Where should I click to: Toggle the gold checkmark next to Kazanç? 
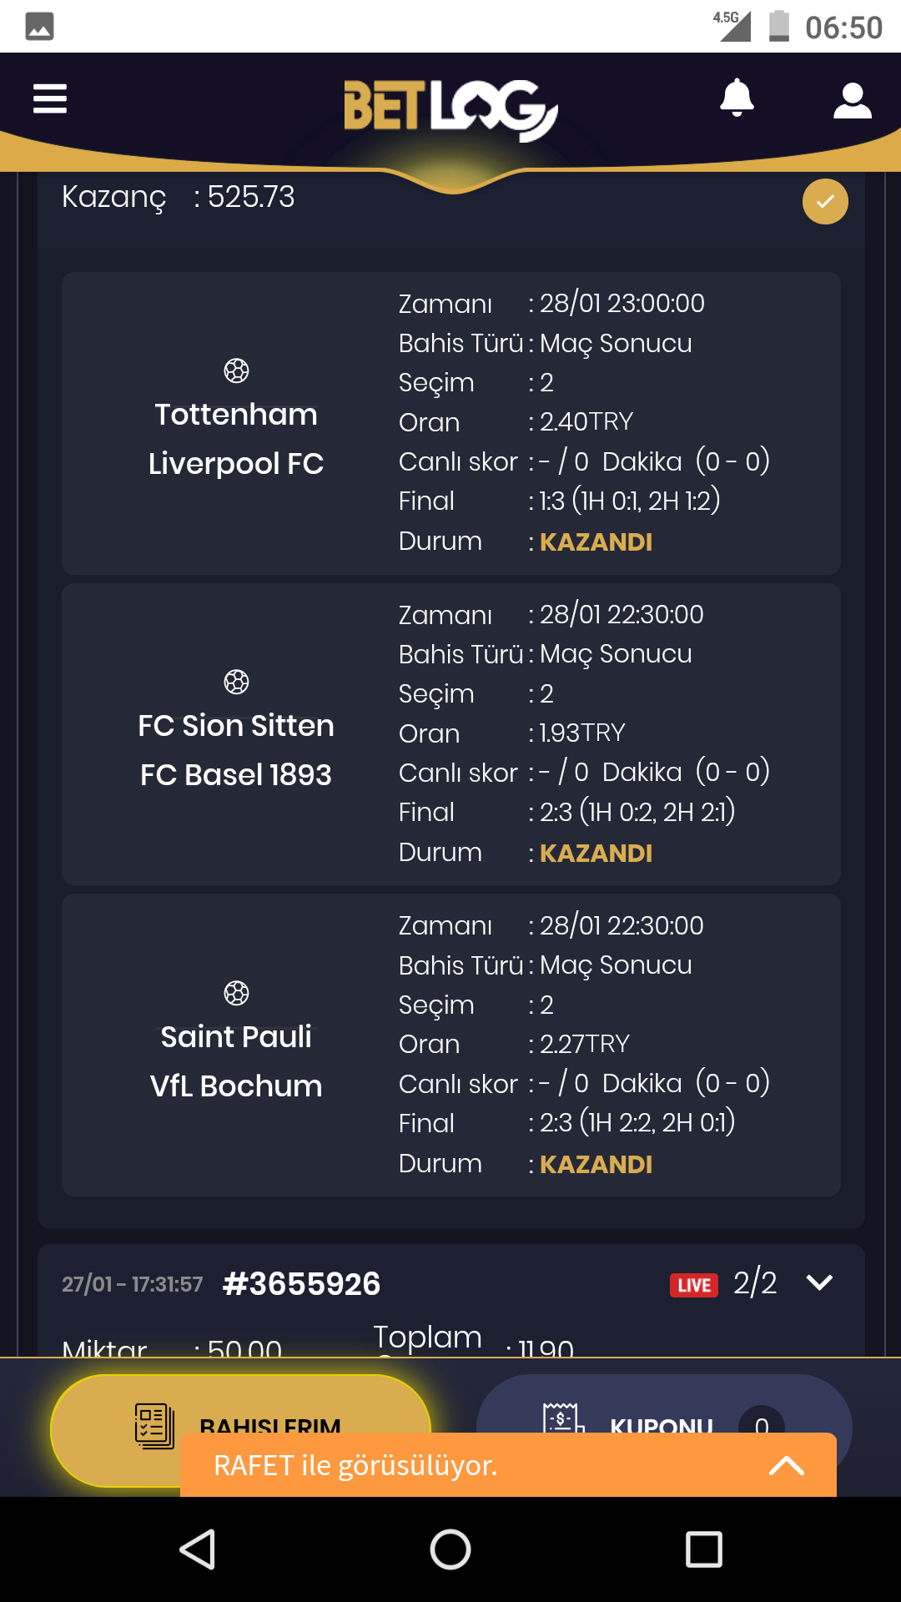[825, 202]
